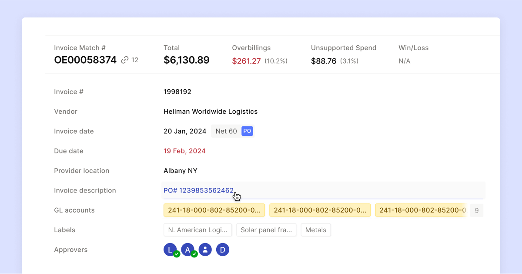This screenshot has width=522, height=274.
Task: Open approver avatar D
Action: pos(223,250)
